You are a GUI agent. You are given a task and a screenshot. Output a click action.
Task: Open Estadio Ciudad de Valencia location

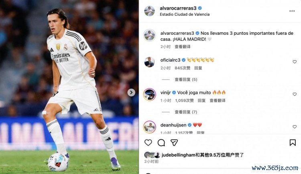click(x=185, y=14)
